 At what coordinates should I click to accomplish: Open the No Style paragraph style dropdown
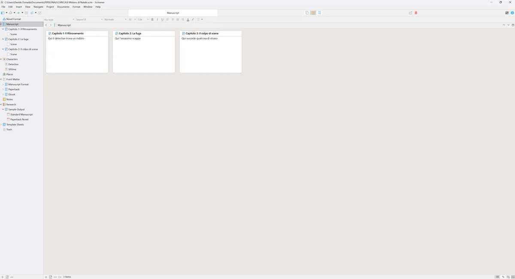59,19
